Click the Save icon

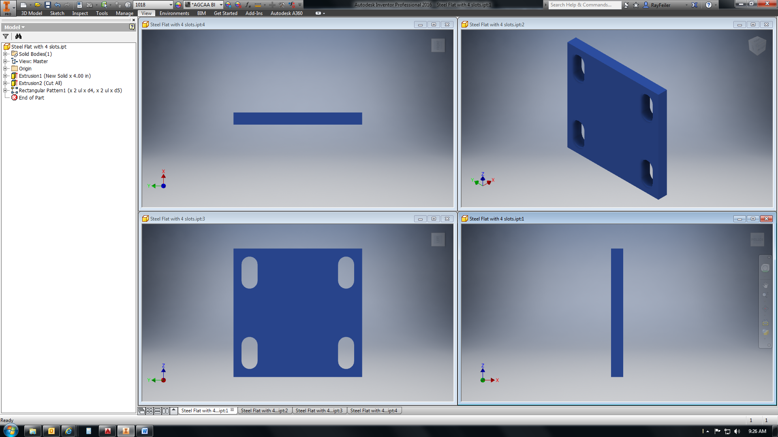point(47,5)
